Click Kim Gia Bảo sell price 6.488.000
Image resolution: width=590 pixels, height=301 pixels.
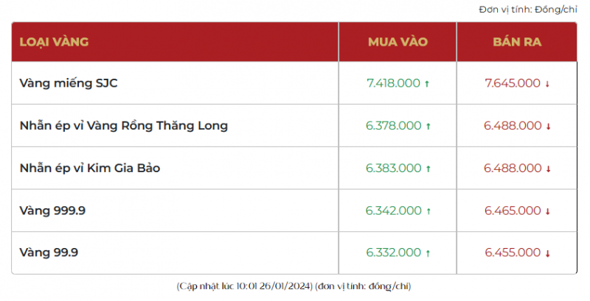pyautogui.click(x=513, y=169)
